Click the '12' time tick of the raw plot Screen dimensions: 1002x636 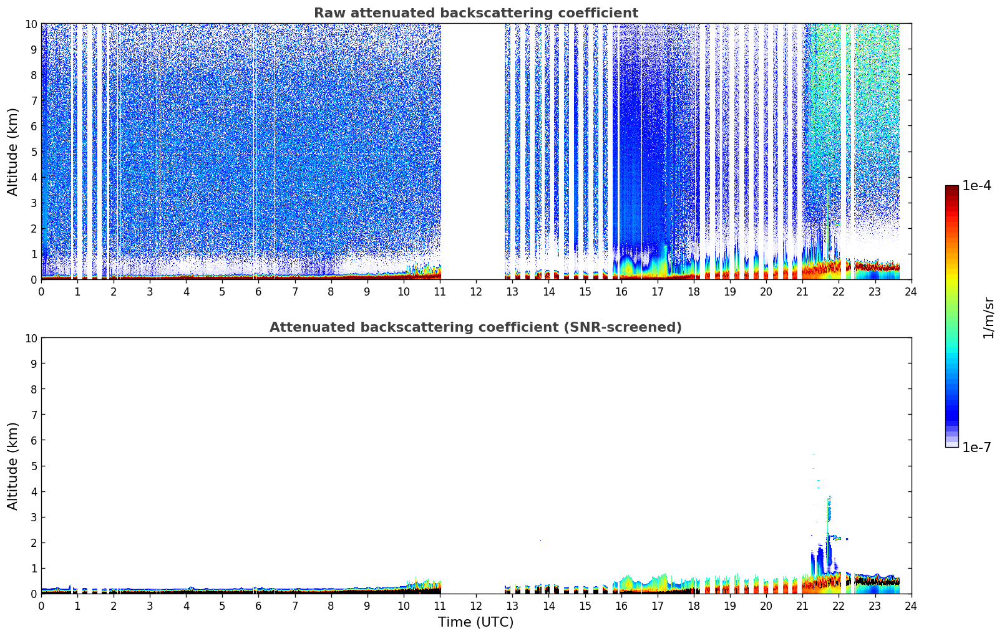[476, 291]
